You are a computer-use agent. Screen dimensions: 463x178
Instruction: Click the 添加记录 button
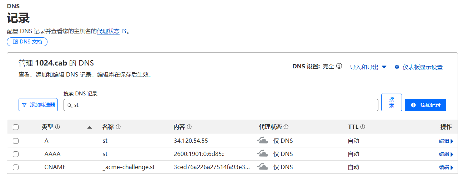(x=425, y=105)
